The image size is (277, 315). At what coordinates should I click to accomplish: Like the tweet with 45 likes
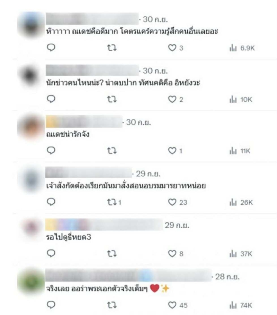(x=178, y=305)
